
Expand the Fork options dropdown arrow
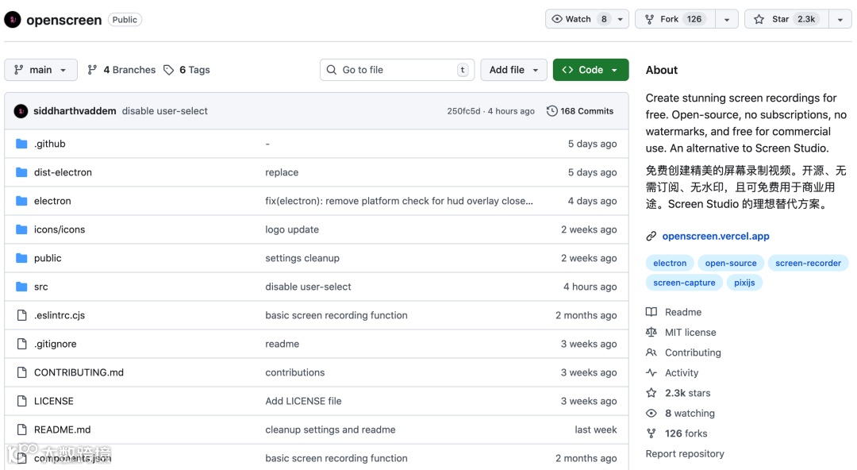727,19
